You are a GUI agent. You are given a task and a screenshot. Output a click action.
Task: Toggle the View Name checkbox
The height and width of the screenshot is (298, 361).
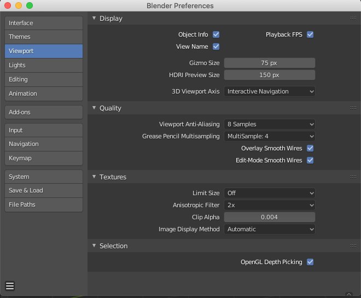pos(216,46)
